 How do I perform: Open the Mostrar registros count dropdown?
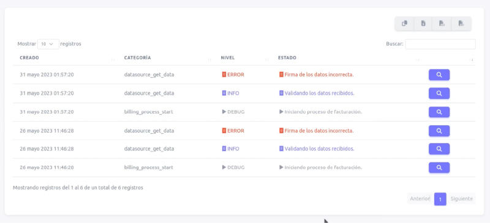click(48, 44)
